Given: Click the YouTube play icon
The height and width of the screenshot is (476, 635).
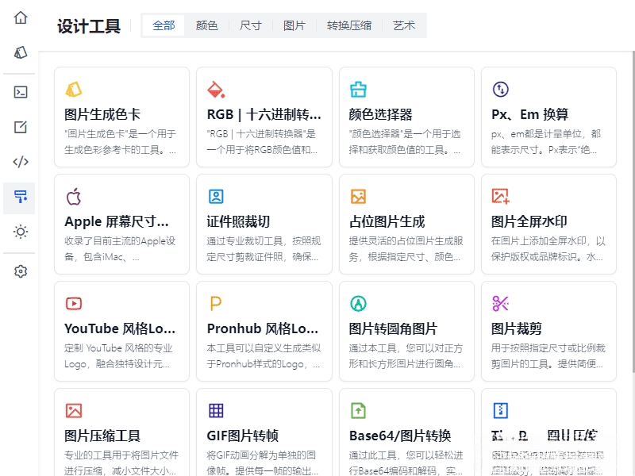Looking at the screenshot, I should (x=73, y=304).
